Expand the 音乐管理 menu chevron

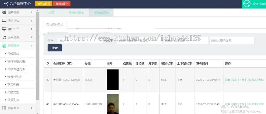pyautogui.click(x=31, y=37)
